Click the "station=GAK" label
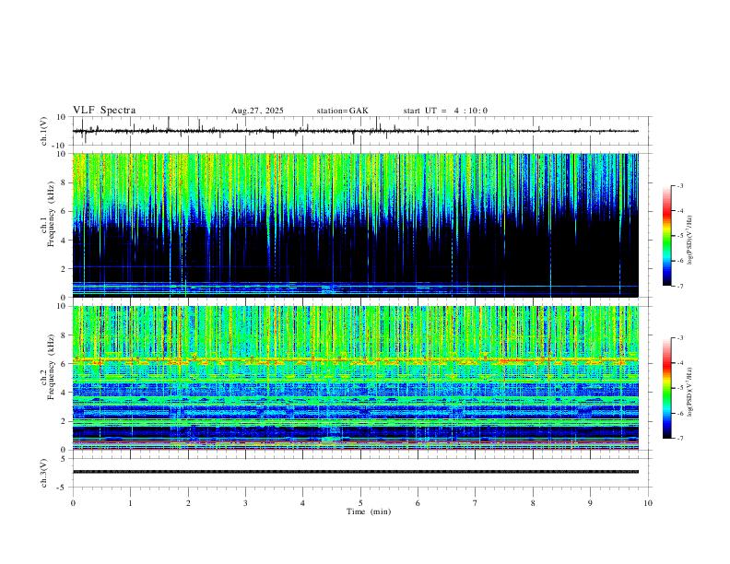The image size is (730, 564). (343, 111)
